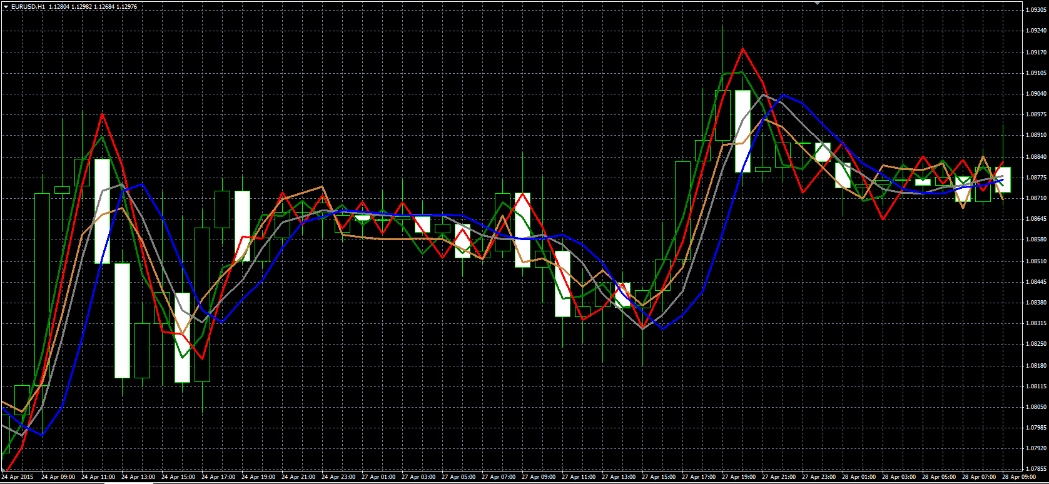Click the 27 Apr 01:00 time label
The image size is (1049, 484).
[378, 477]
